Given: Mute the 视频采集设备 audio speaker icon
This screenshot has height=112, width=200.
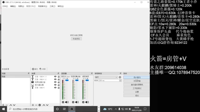Looking at the screenshot, I should 77,102.
